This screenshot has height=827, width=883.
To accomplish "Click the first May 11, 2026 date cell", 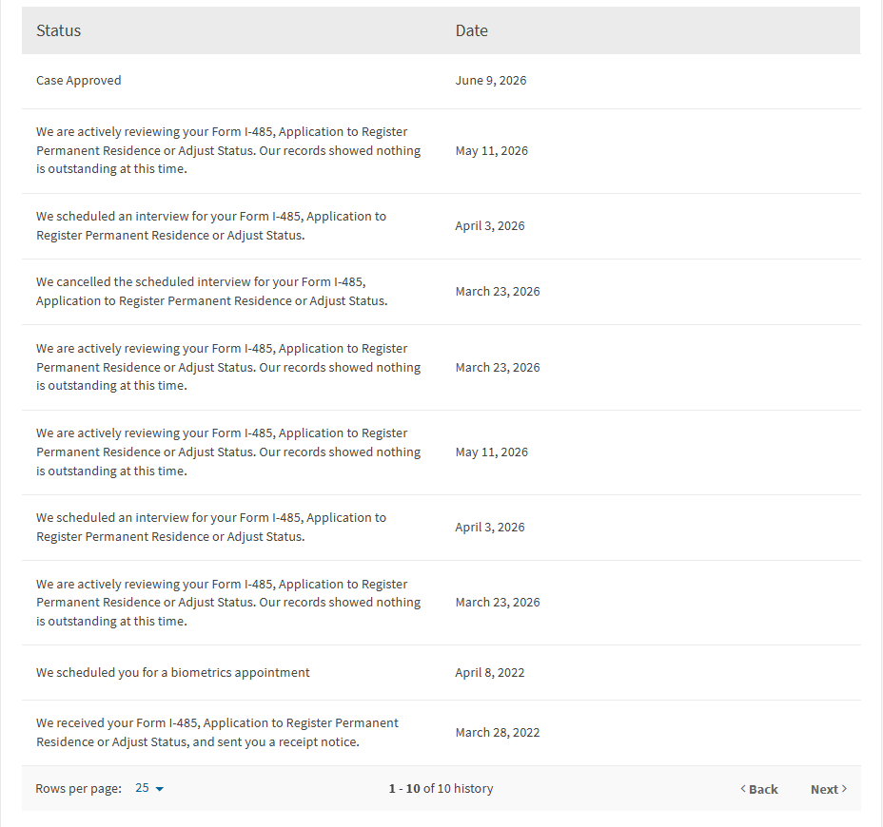I will (x=492, y=151).
